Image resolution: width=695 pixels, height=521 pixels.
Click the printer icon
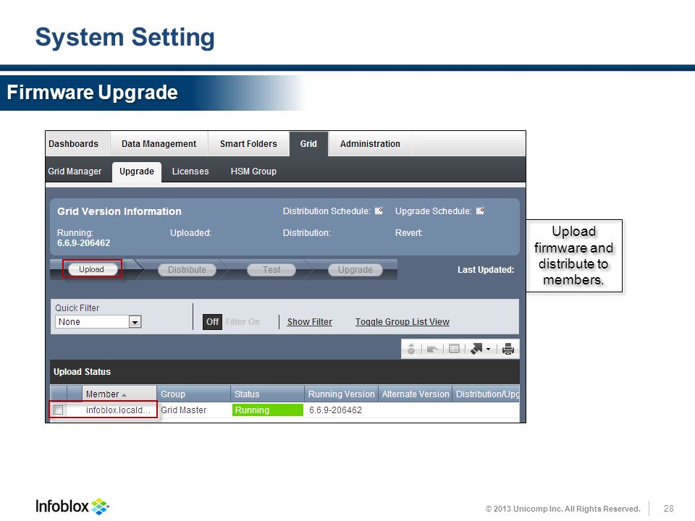click(508, 349)
